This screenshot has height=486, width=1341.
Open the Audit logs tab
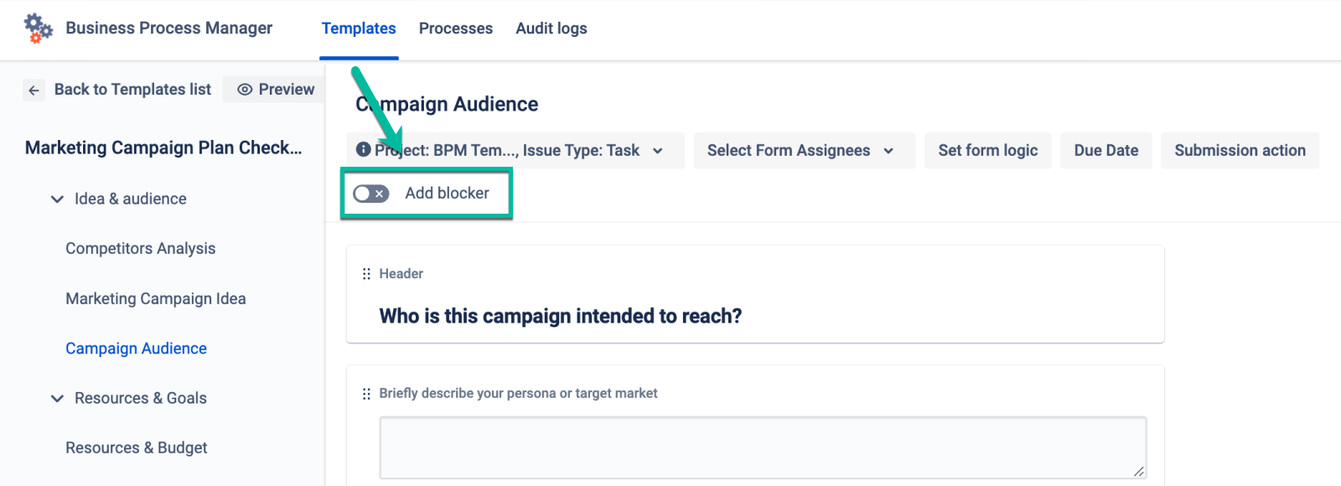[551, 28]
